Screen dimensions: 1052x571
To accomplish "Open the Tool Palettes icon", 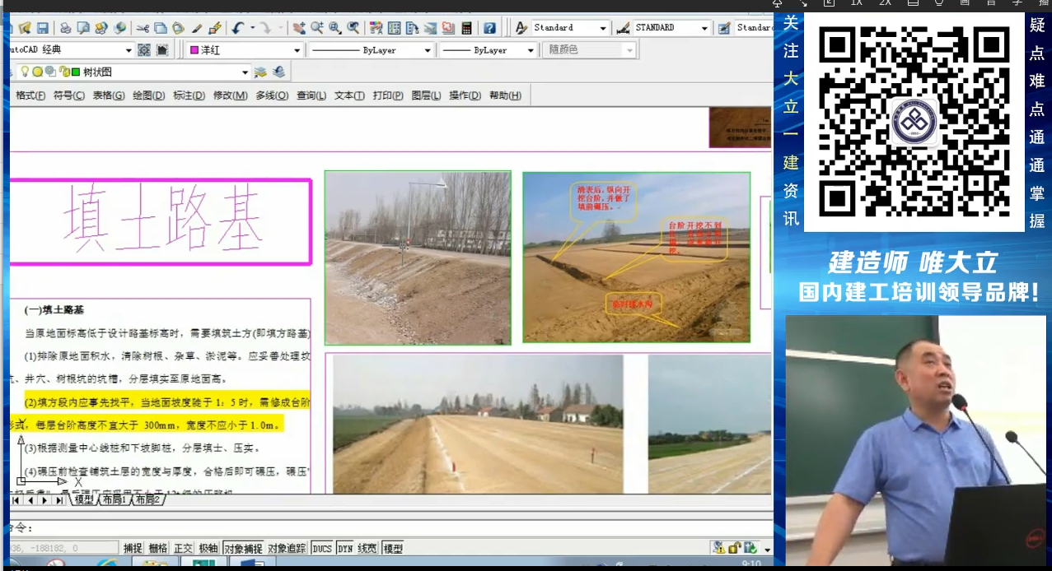I will [x=411, y=28].
